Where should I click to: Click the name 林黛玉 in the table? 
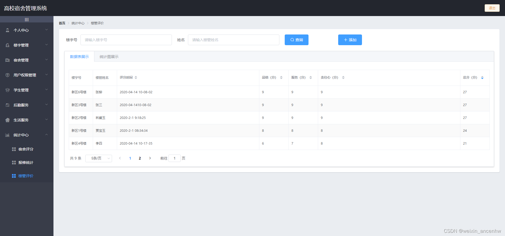coord(101,118)
